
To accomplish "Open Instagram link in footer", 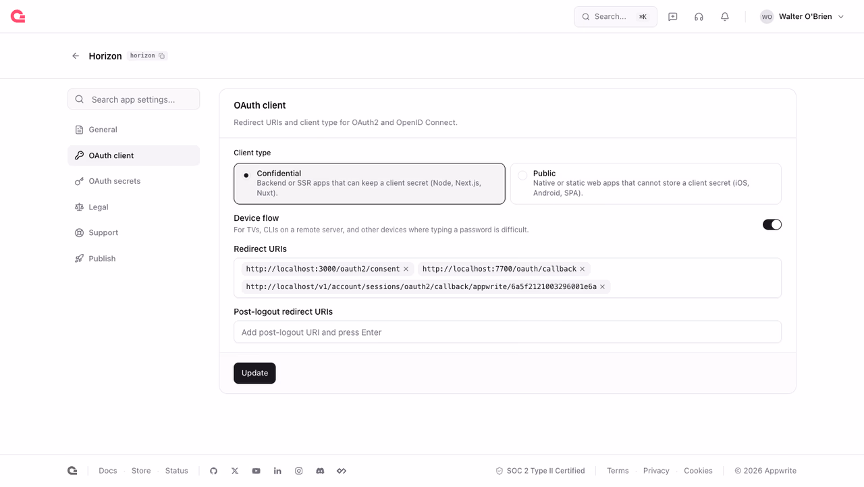I will click(x=299, y=471).
